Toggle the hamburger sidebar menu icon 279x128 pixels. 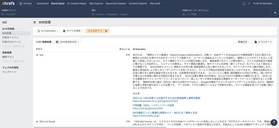coord(35,22)
